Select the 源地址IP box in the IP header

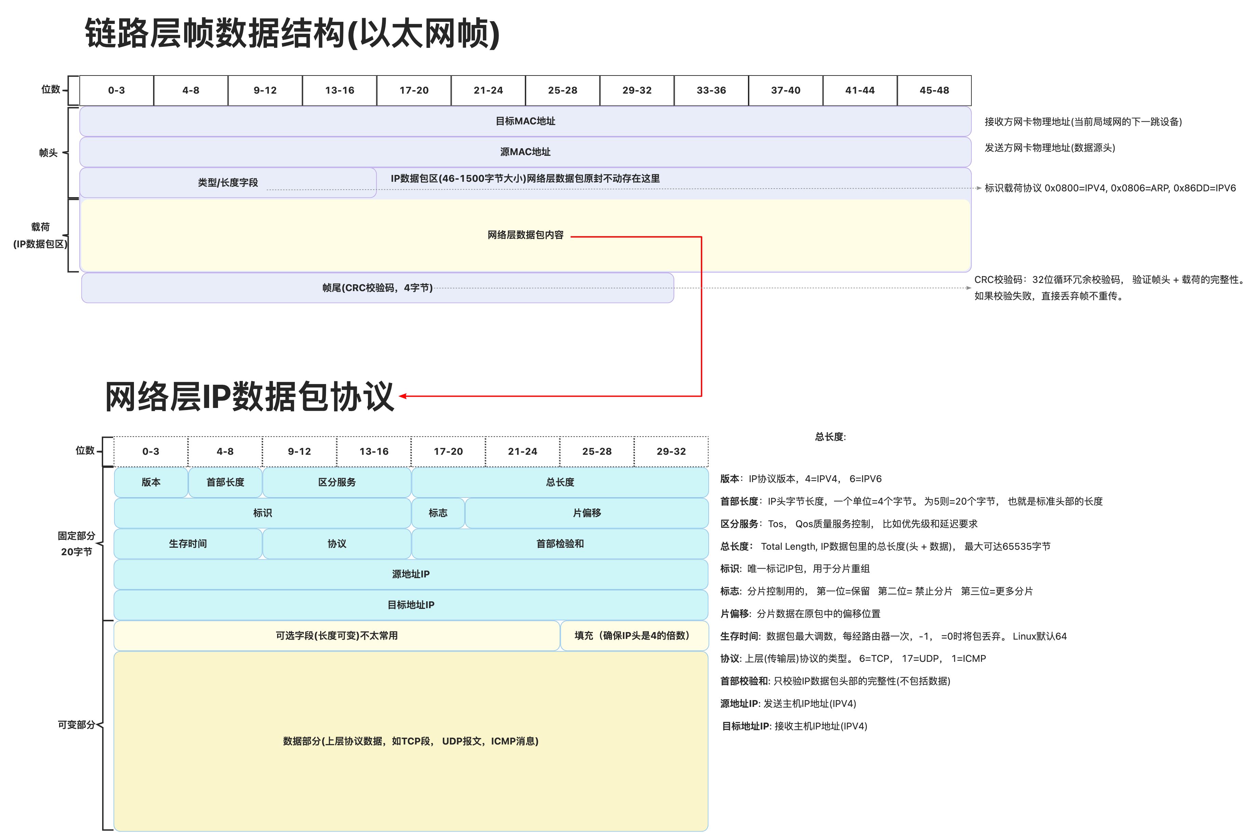(411, 574)
